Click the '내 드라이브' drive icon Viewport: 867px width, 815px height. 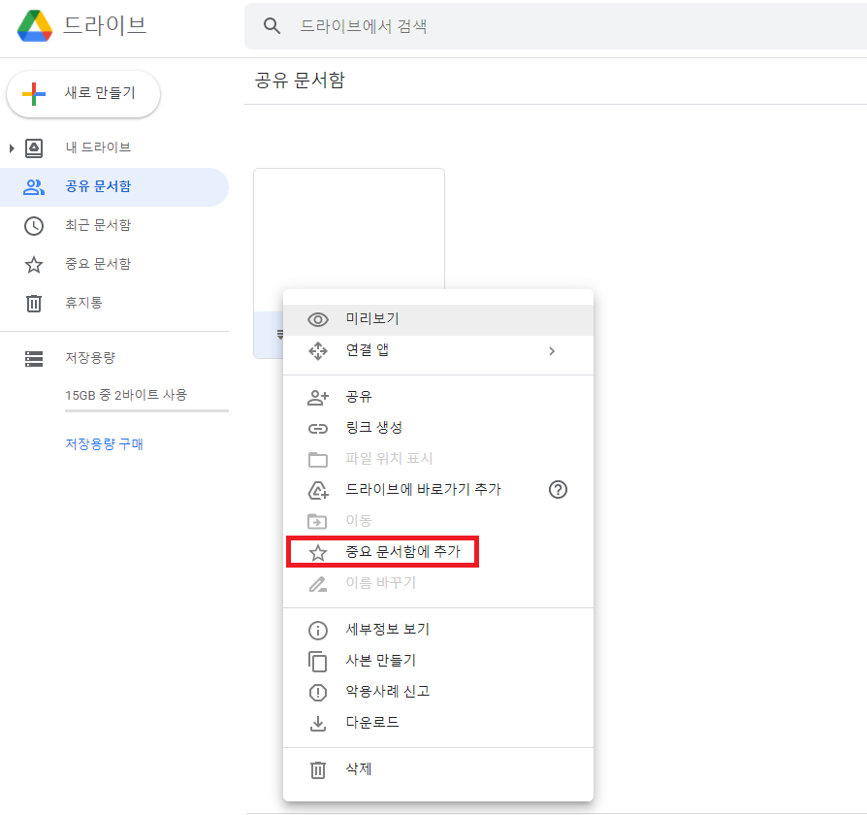click(x=34, y=147)
